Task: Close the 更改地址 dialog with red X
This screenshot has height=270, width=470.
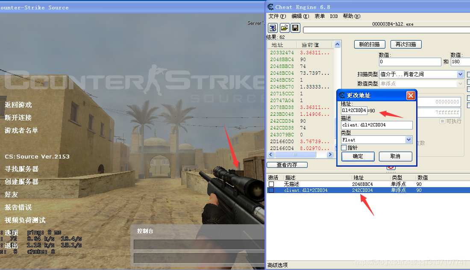Action: [411, 95]
